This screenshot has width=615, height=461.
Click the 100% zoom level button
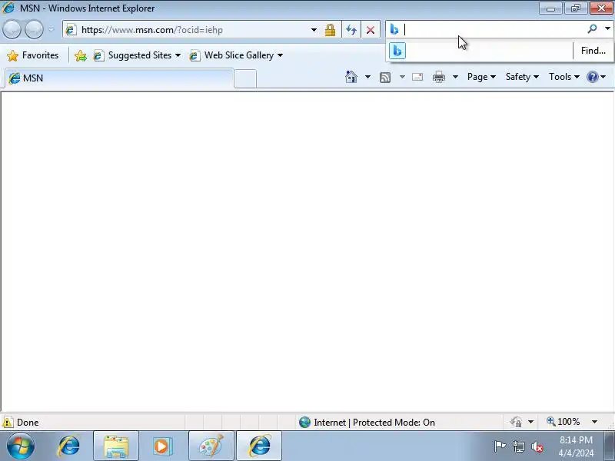click(x=563, y=422)
